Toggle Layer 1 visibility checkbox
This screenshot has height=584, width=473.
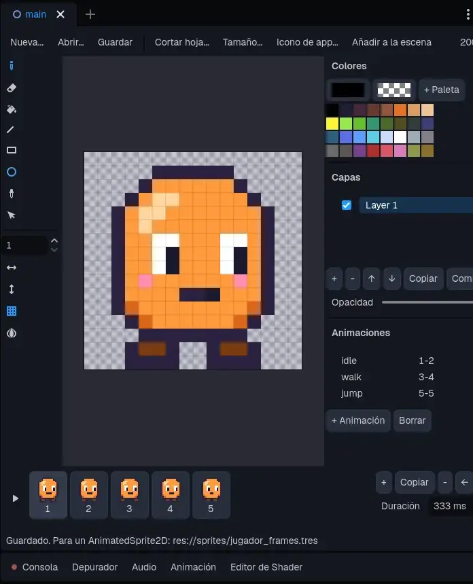coord(347,205)
